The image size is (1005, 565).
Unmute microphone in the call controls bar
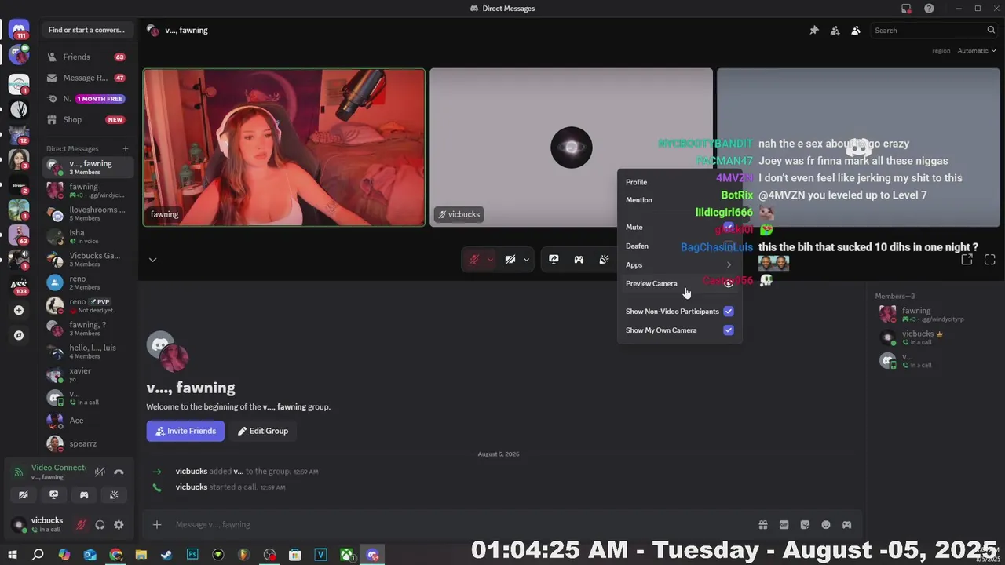473,260
